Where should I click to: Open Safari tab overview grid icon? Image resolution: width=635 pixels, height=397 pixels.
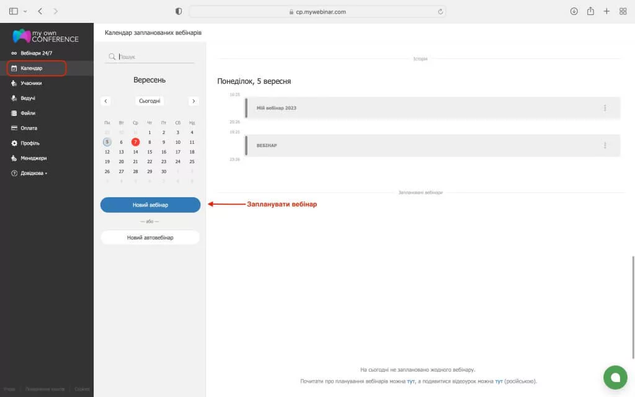click(623, 11)
